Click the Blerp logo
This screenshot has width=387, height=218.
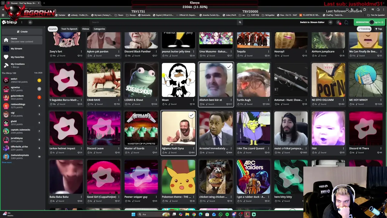[x=9, y=22]
